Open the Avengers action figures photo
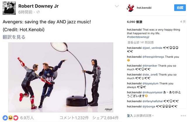 tap(61, 77)
